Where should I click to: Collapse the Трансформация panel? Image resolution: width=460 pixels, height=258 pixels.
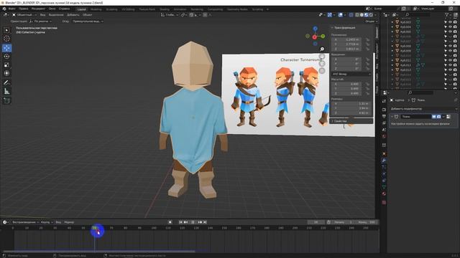pyautogui.click(x=344, y=27)
